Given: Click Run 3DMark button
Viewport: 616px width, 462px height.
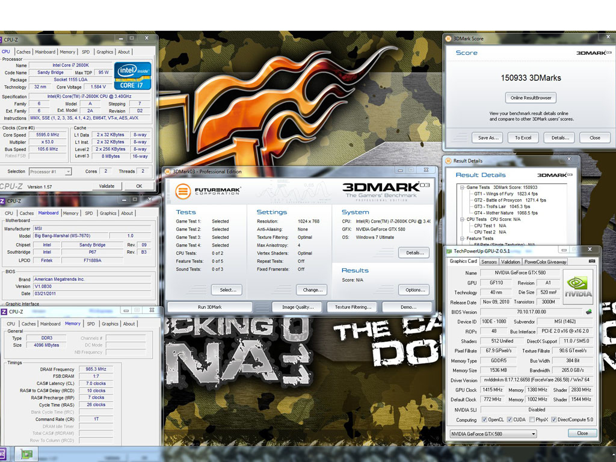Looking at the screenshot, I should point(210,307).
